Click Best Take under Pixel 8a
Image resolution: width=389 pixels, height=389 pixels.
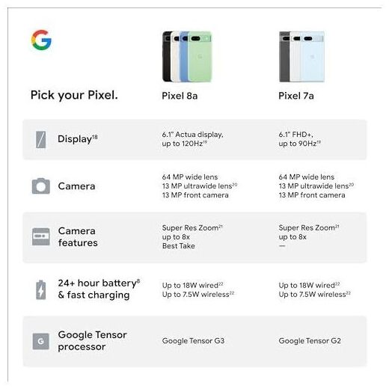point(179,246)
